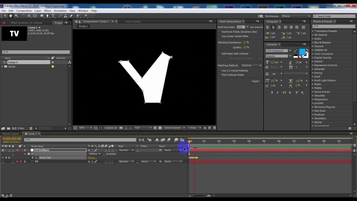
Task: Open the Composition menu
Action: point(24,11)
